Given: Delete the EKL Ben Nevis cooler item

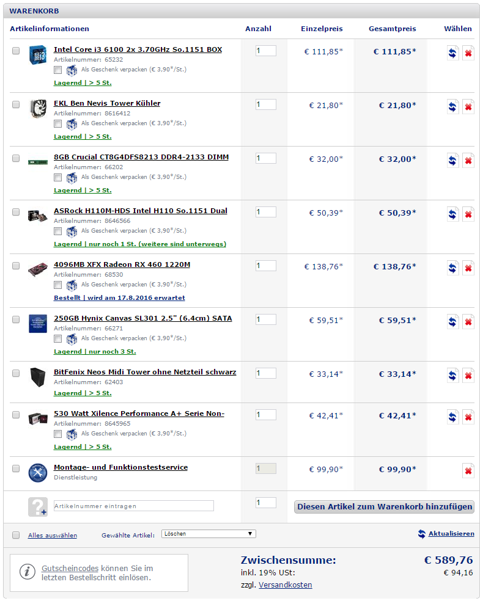Looking at the screenshot, I should pos(468,106).
